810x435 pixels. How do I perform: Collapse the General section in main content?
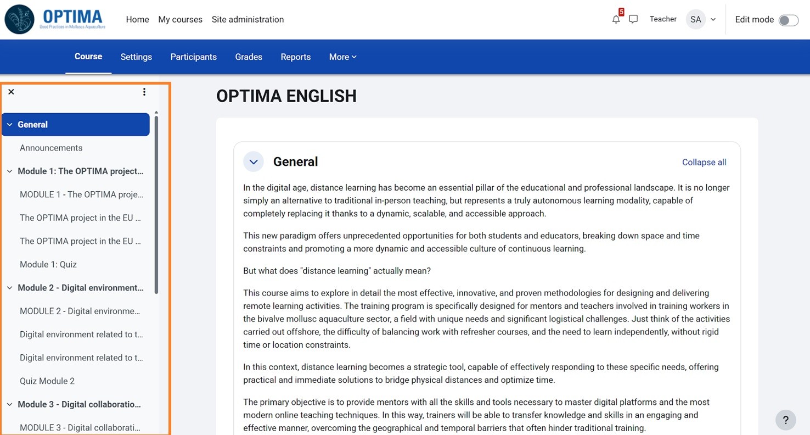254,162
